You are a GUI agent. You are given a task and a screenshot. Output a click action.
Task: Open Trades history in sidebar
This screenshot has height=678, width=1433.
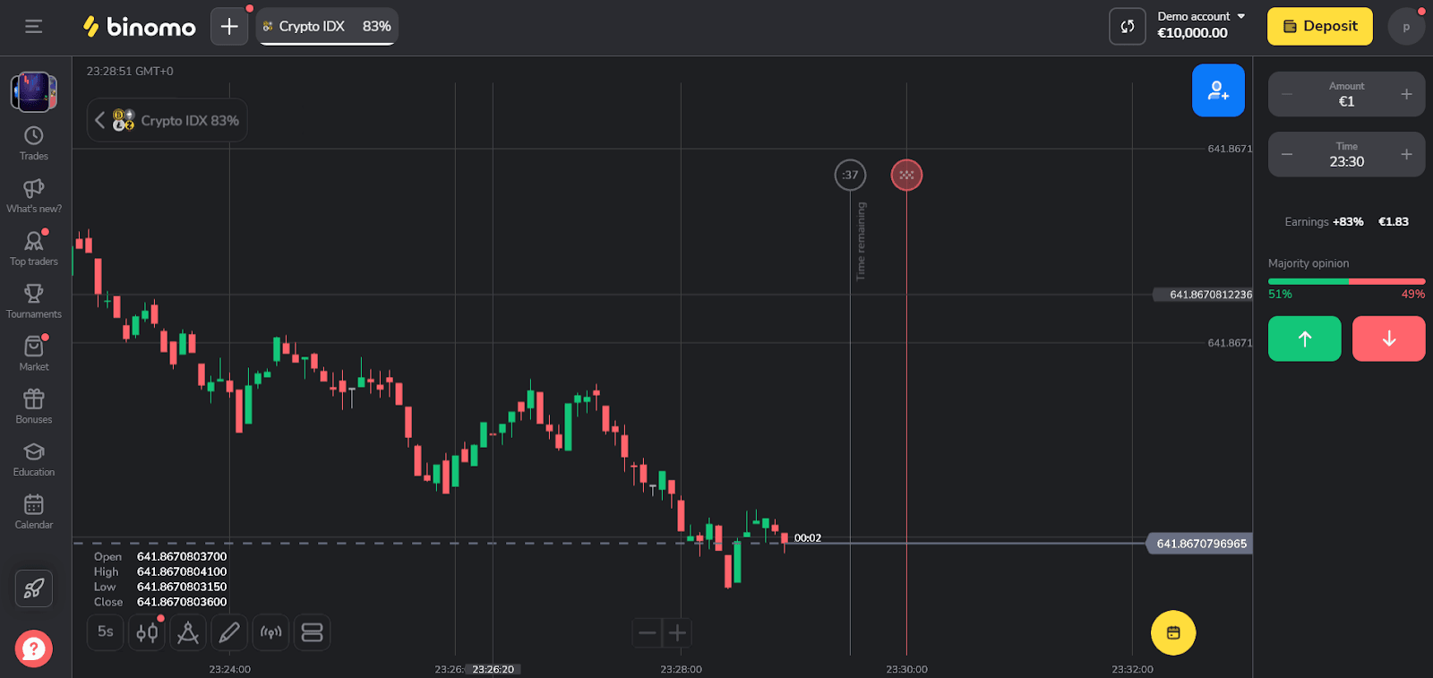pyautogui.click(x=34, y=143)
